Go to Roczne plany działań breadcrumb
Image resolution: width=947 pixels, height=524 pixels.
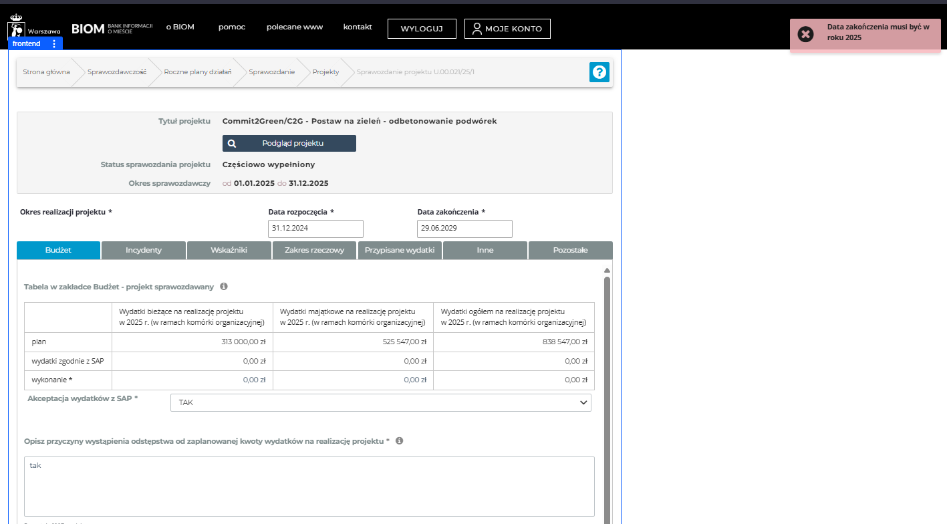198,72
